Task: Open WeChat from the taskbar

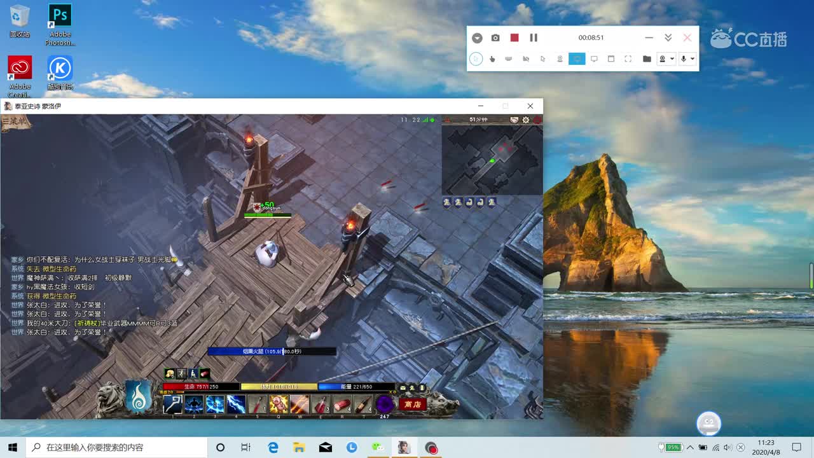Action: point(378,447)
